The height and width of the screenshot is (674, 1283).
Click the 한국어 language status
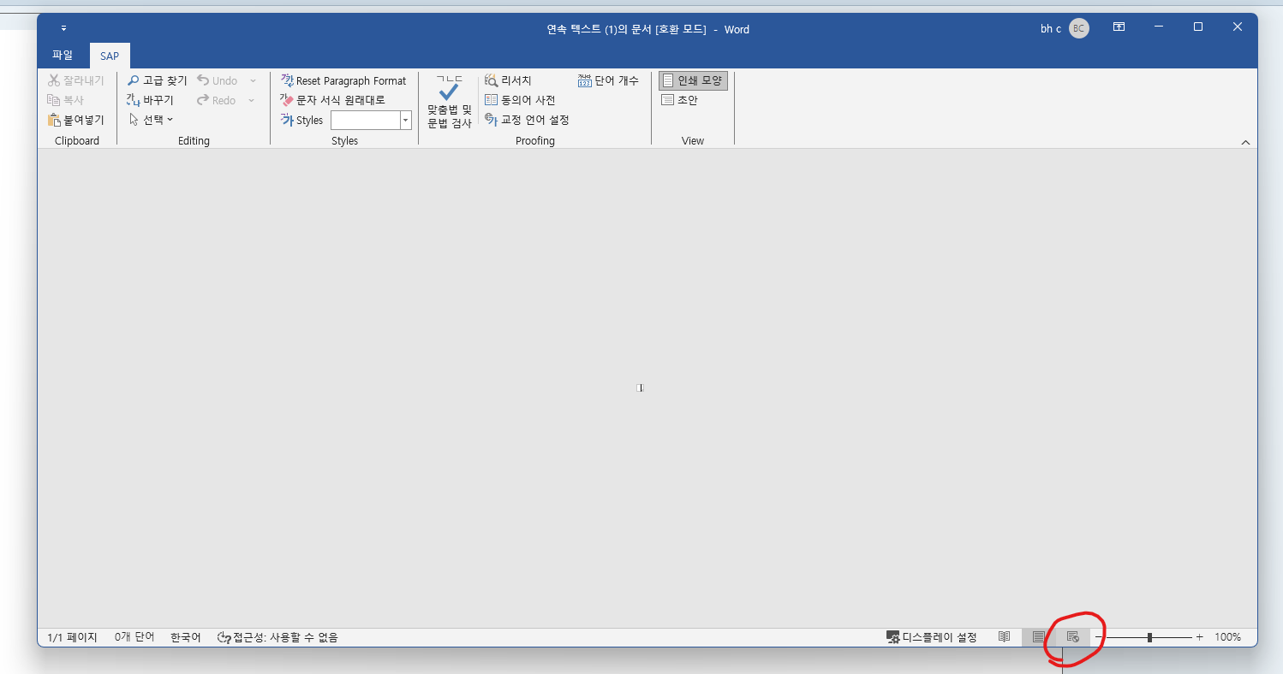186,637
